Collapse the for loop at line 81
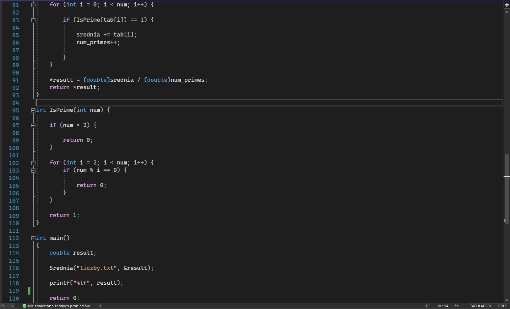 pyautogui.click(x=33, y=5)
